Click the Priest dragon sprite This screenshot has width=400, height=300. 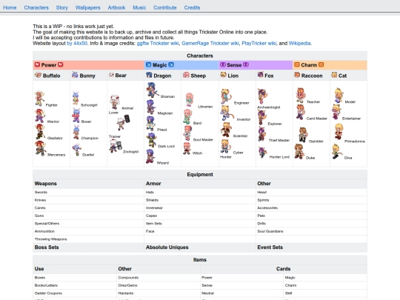[150, 124]
